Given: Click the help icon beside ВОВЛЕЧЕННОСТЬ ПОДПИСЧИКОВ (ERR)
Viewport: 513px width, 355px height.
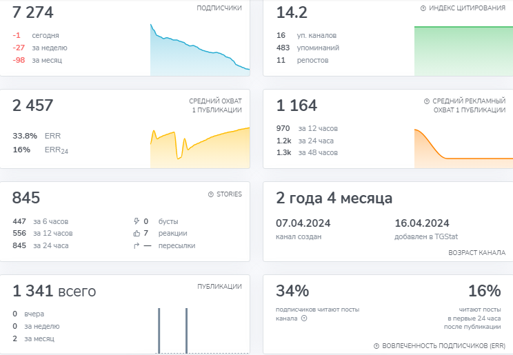Looking at the screenshot, I should tap(376, 346).
